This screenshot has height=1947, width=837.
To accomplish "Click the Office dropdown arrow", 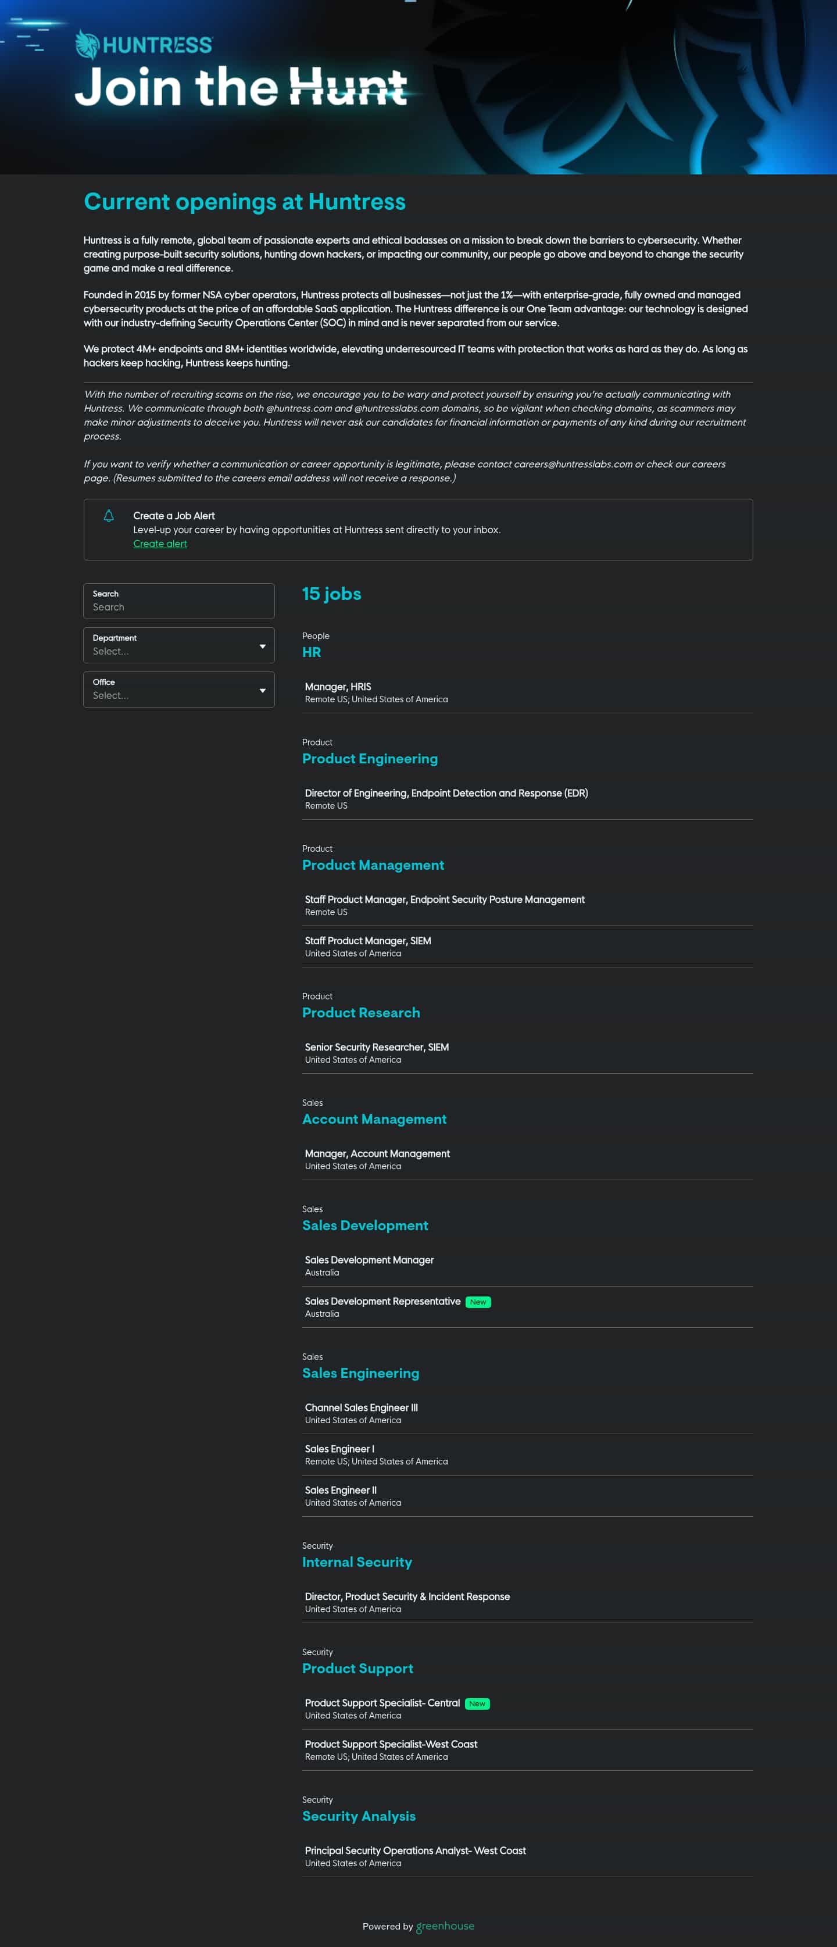I will click(x=262, y=690).
